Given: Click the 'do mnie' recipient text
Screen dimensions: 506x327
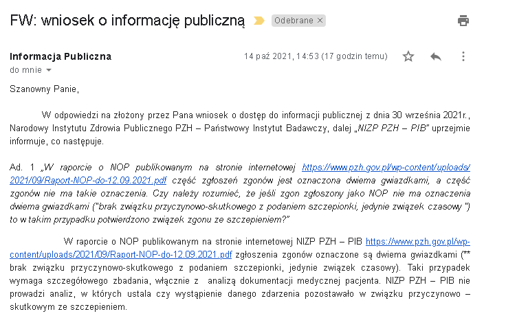Looking at the screenshot, I should pos(25,70).
